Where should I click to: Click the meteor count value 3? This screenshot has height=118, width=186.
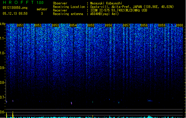point(42,14)
